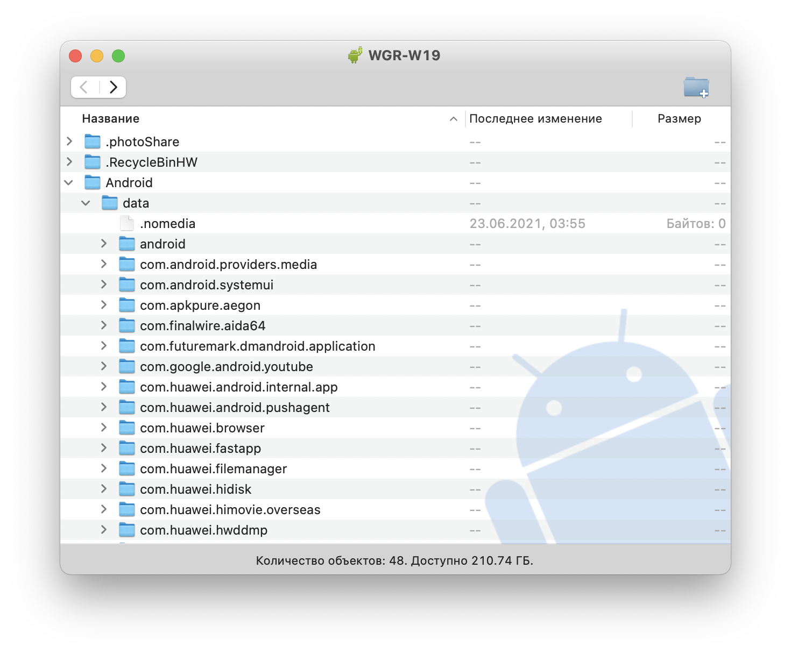Screen dimensions: 791x654
Task: Expand the com.huawei.hwddmp folder
Action: 104,530
